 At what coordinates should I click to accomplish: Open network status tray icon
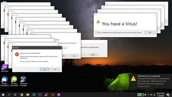(x=154, y=95)
